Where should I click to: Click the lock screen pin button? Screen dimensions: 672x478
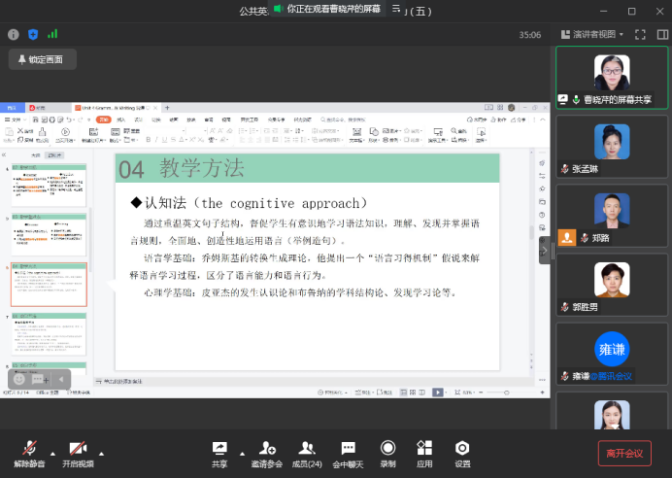click(x=43, y=59)
